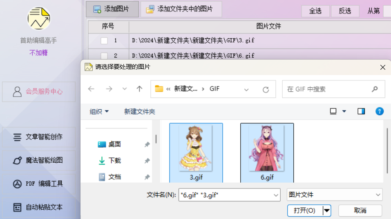The width and height of the screenshot is (391, 219).
Task: Tick the checkbox for row 1
Action: coord(104,40)
